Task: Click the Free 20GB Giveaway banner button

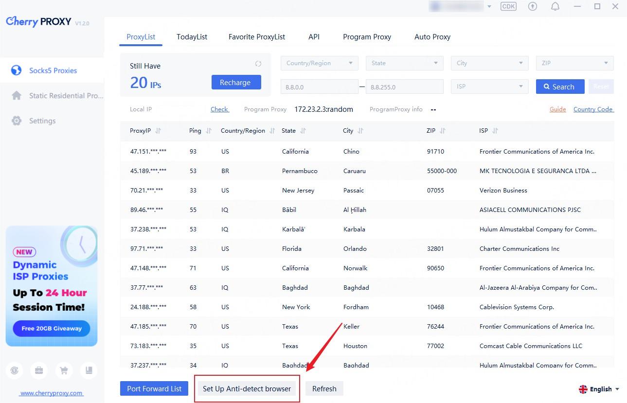Action: point(52,329)
